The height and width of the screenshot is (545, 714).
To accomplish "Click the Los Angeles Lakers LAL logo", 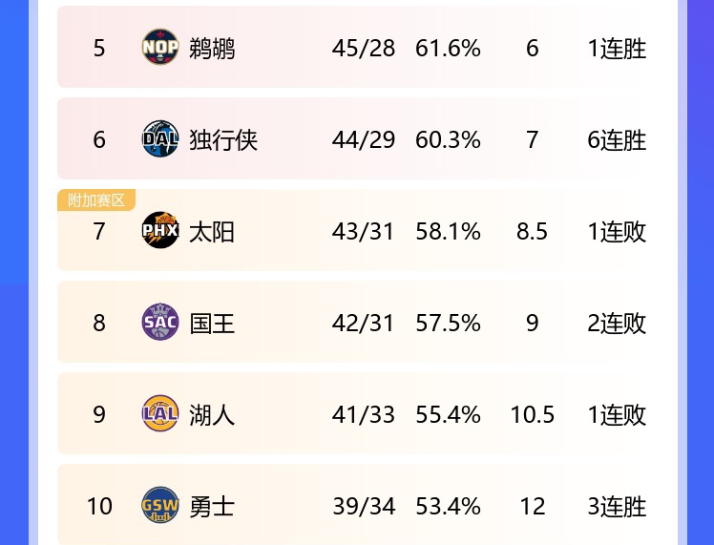I will click(159, 414).
